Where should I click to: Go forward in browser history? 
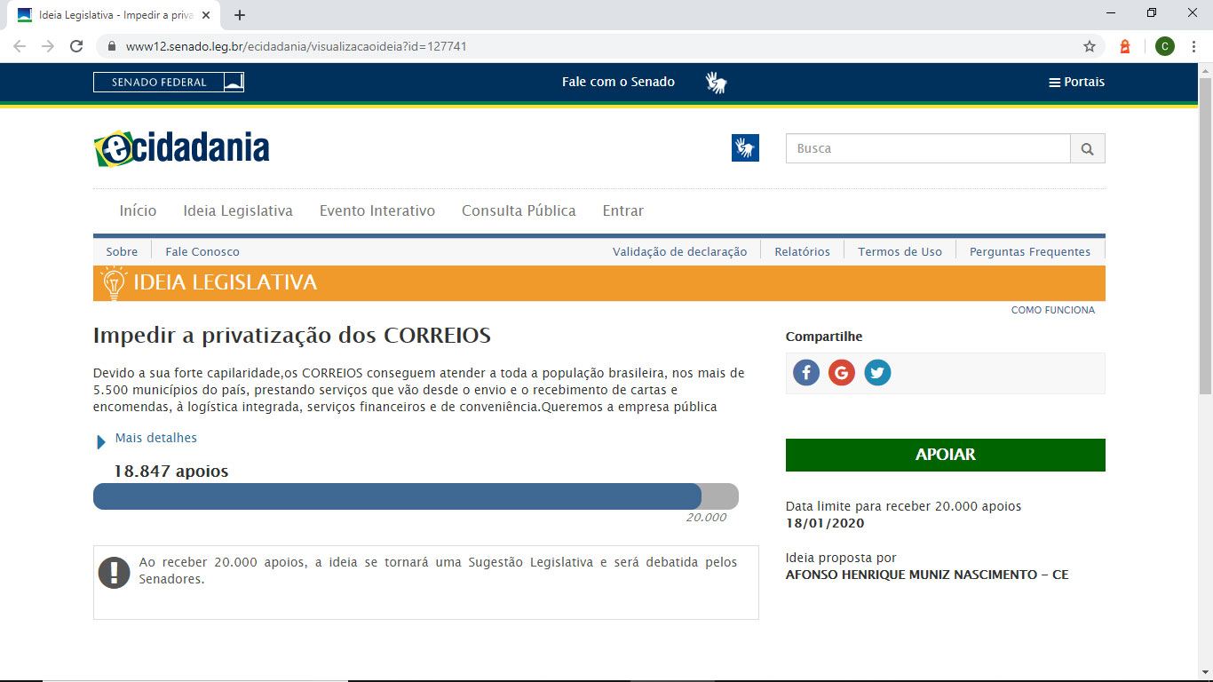click(x=48, y=46)
